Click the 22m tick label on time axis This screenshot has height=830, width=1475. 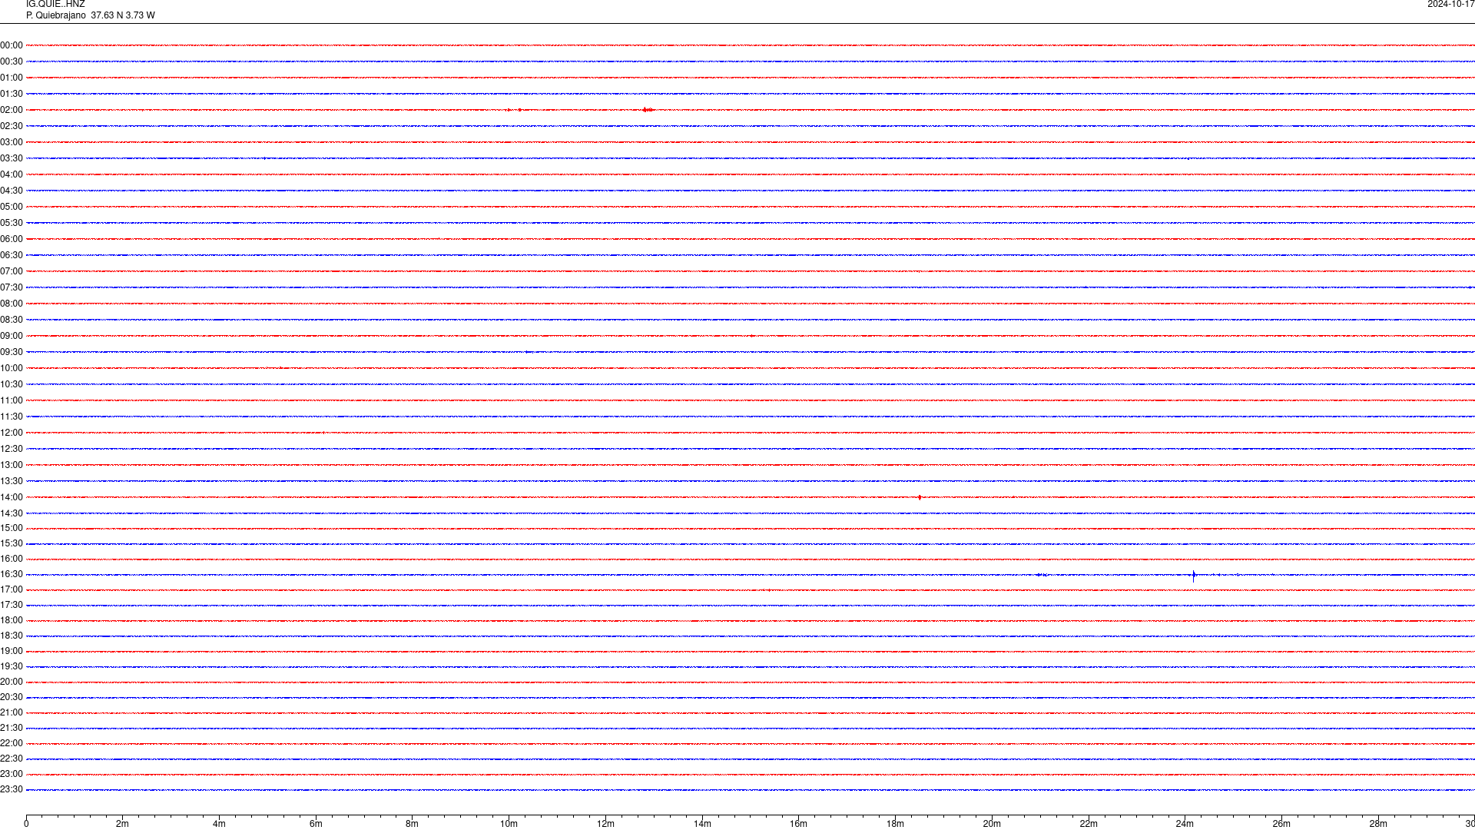[1089, 824]
